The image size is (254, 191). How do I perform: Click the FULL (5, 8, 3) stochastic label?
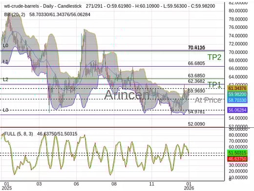pyautogui.click(x=19, y=134)
